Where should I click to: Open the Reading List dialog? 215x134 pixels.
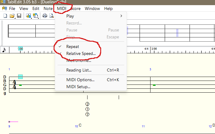79,70
